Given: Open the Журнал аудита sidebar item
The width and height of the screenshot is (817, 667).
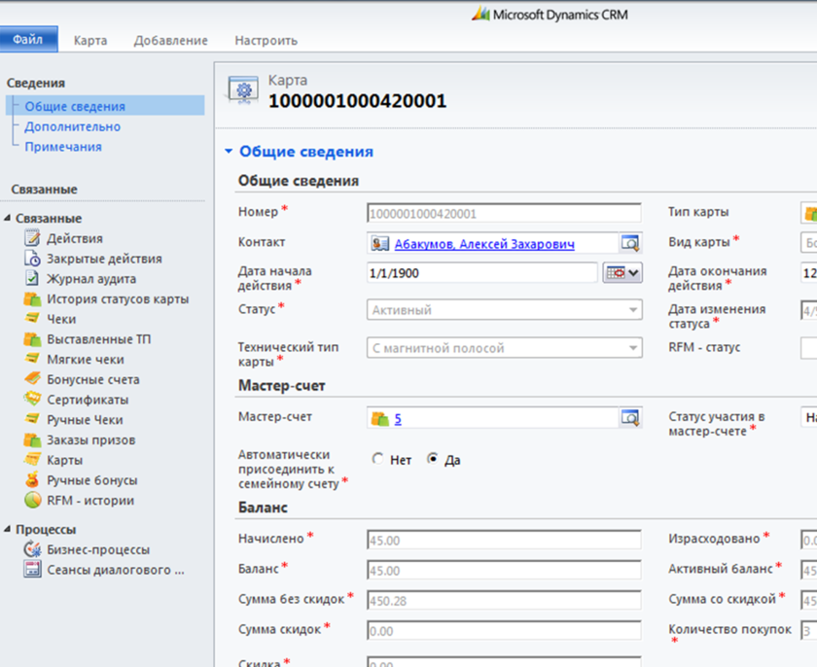Looking at the screenshot, I should pos(90,279).
